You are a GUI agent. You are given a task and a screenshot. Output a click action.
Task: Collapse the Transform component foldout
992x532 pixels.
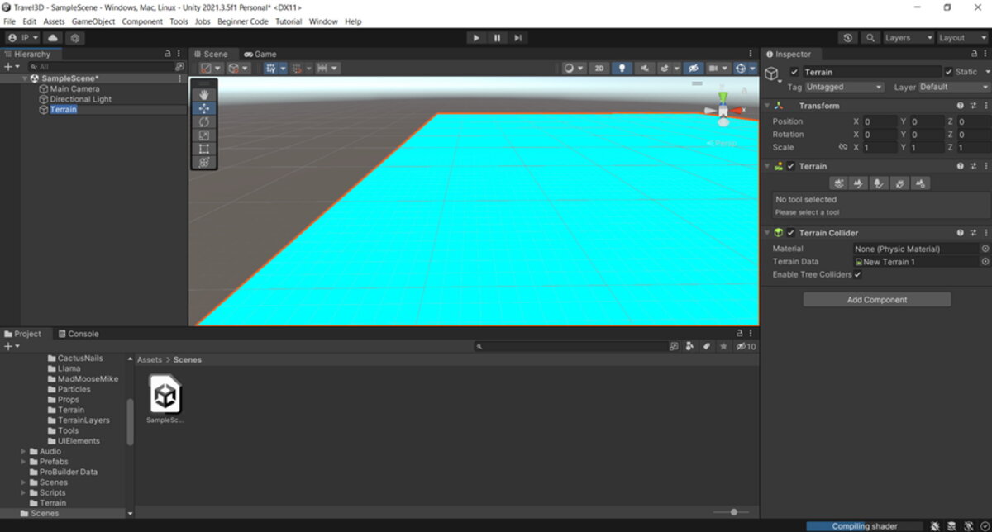point(767,106)
